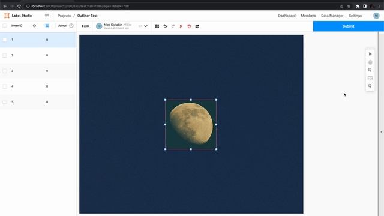This screenshot has width=384, height=216.
Task: Click the task number #738 label
Action: coord(85,26)
